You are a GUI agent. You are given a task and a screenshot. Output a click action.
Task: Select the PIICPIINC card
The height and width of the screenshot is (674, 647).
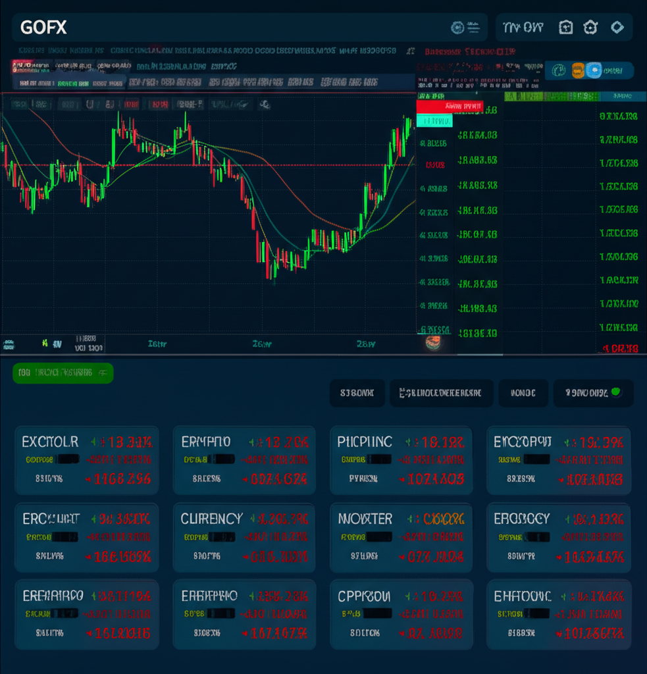401,460
